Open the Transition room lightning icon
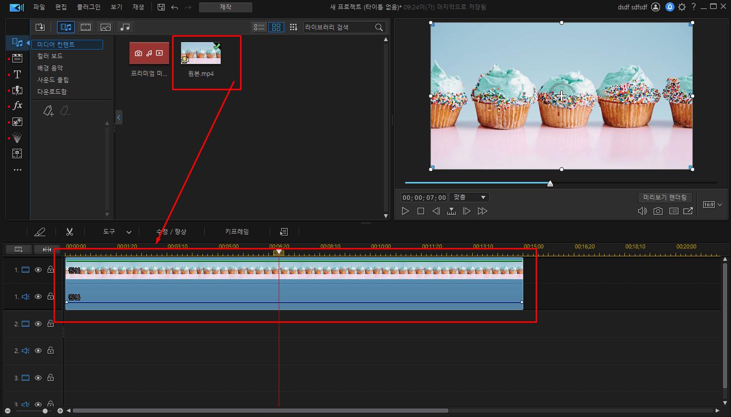Screen dimensions: 731x417 [17, 90]
